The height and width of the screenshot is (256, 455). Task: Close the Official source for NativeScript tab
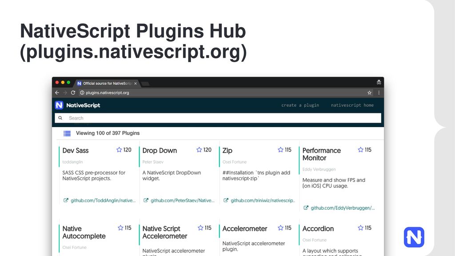136,84
